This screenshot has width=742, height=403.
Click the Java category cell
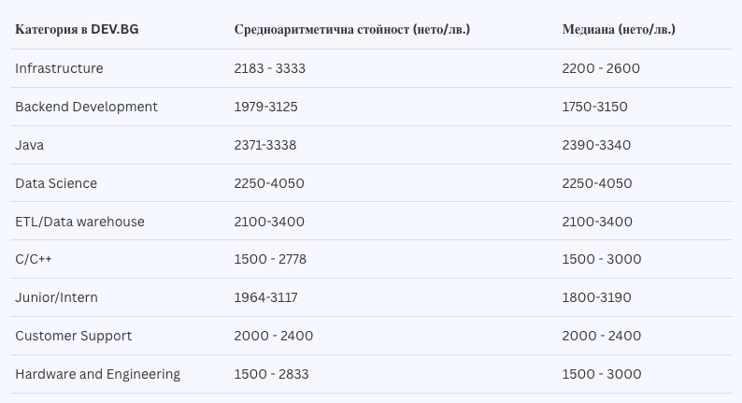pyautogui.click(x=30, y=145)
